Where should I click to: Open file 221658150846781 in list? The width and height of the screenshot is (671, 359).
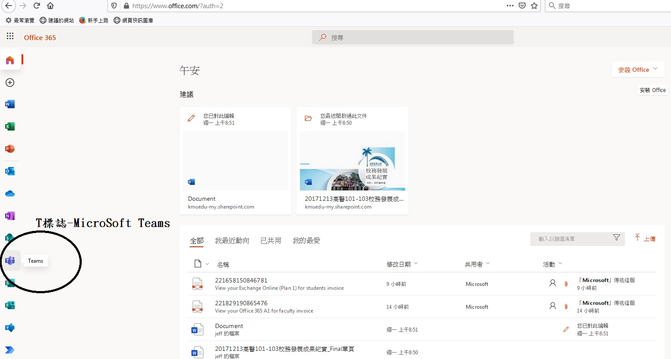pyautogui.click(x=241, y=280)
